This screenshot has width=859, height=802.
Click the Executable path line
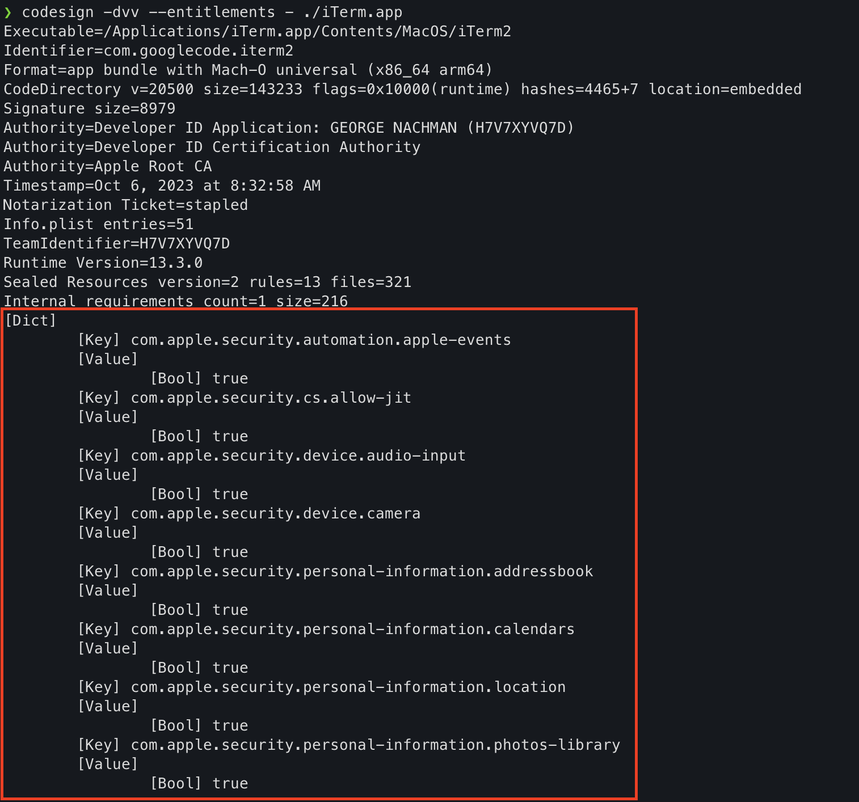click(257, 32)
